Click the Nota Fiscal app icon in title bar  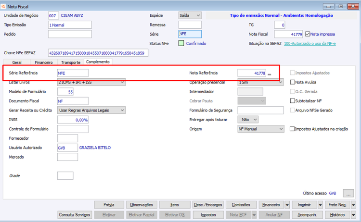pos(3,6)
